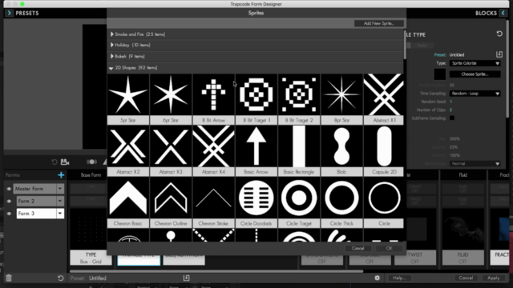The image size is (513, 288).
Task: Reset forms with circular arrow icon
Action: [x=61, y=278]
